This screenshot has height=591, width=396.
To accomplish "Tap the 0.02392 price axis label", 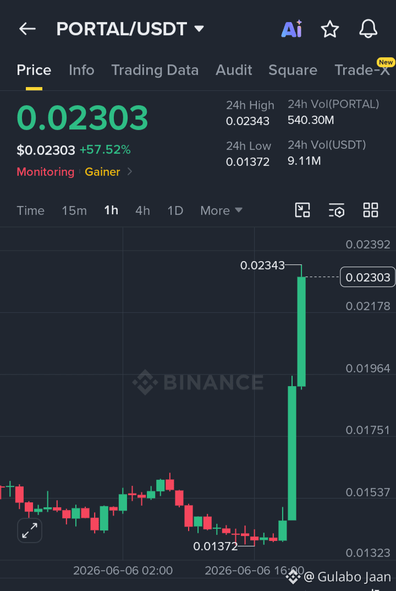I will [x=368, y=244].
